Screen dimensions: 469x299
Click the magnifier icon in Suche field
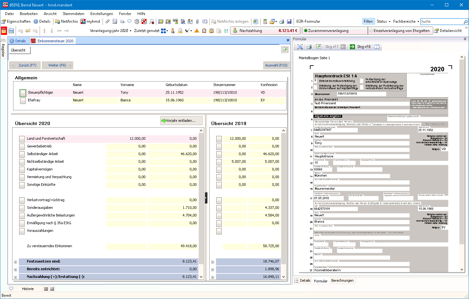pos(465,22)
